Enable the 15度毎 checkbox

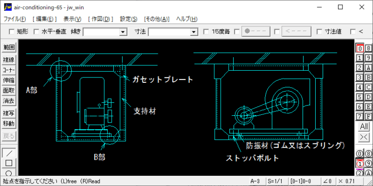coord(206,31)
